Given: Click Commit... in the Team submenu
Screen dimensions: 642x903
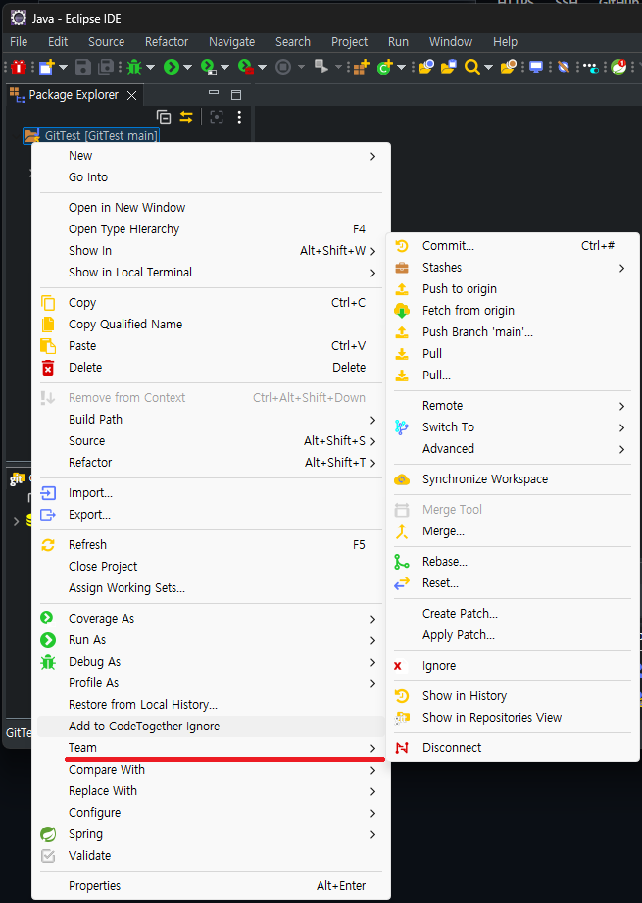Looking at the screenshot, I should point(513,246).
